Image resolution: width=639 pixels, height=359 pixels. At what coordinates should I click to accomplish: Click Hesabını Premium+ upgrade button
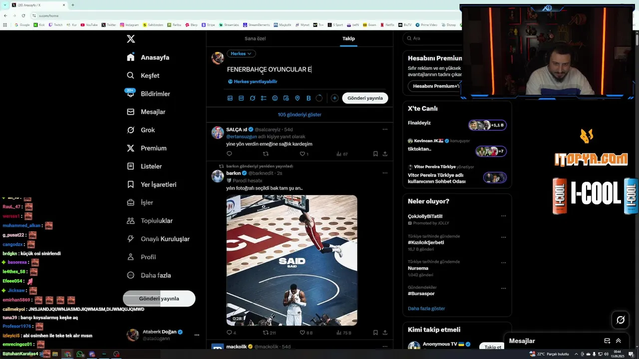434,86
